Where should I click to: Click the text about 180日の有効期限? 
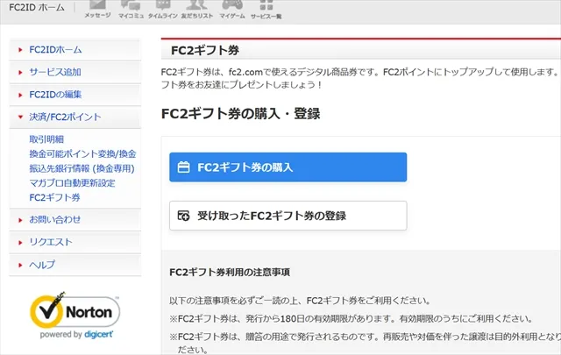click(x=351, y=318)
